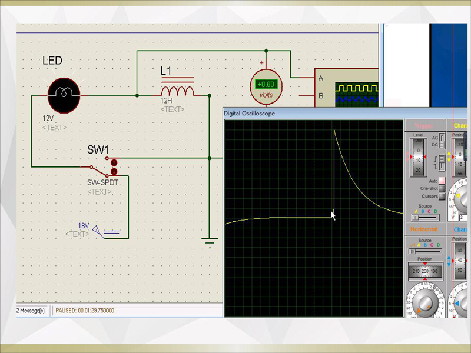This screenshot has width=471, height=353.
Task: Click the Messages status bar panel
Action: pos(34,311)
